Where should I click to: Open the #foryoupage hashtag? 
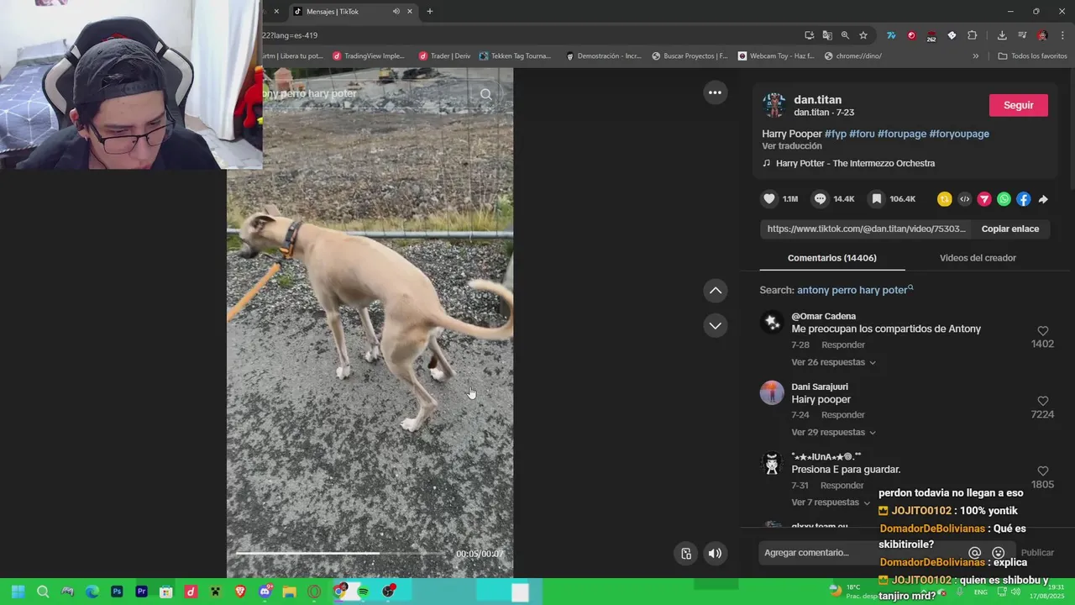959,134
